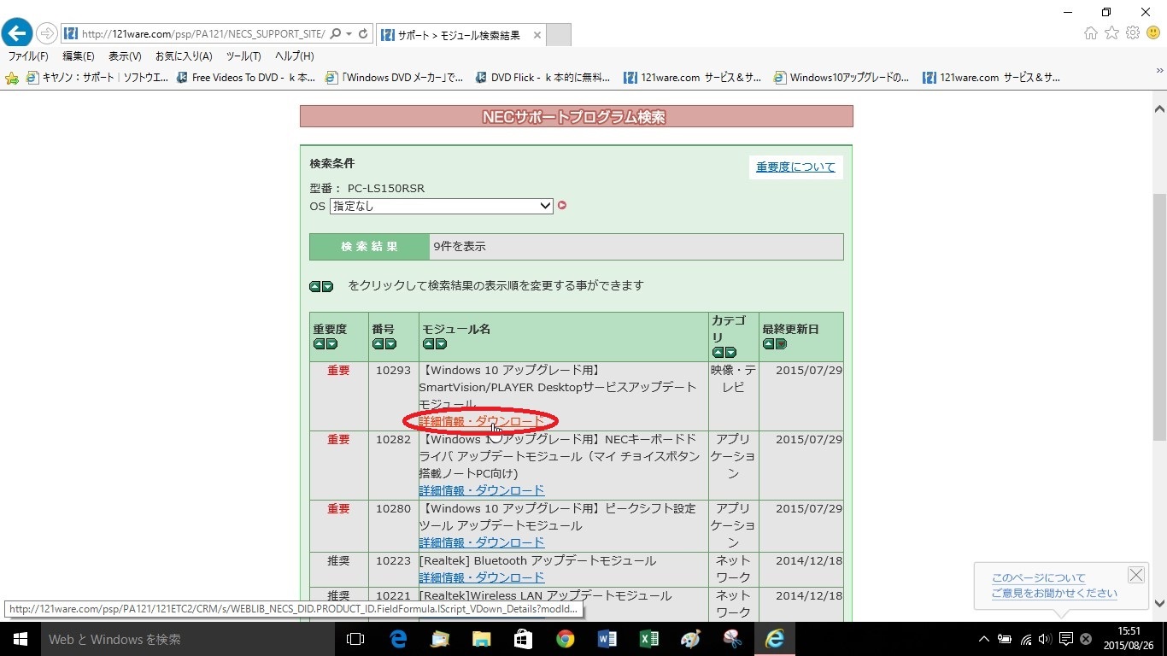Refresh the page in the address bar
1167x656 pixels.
point(363,34)
